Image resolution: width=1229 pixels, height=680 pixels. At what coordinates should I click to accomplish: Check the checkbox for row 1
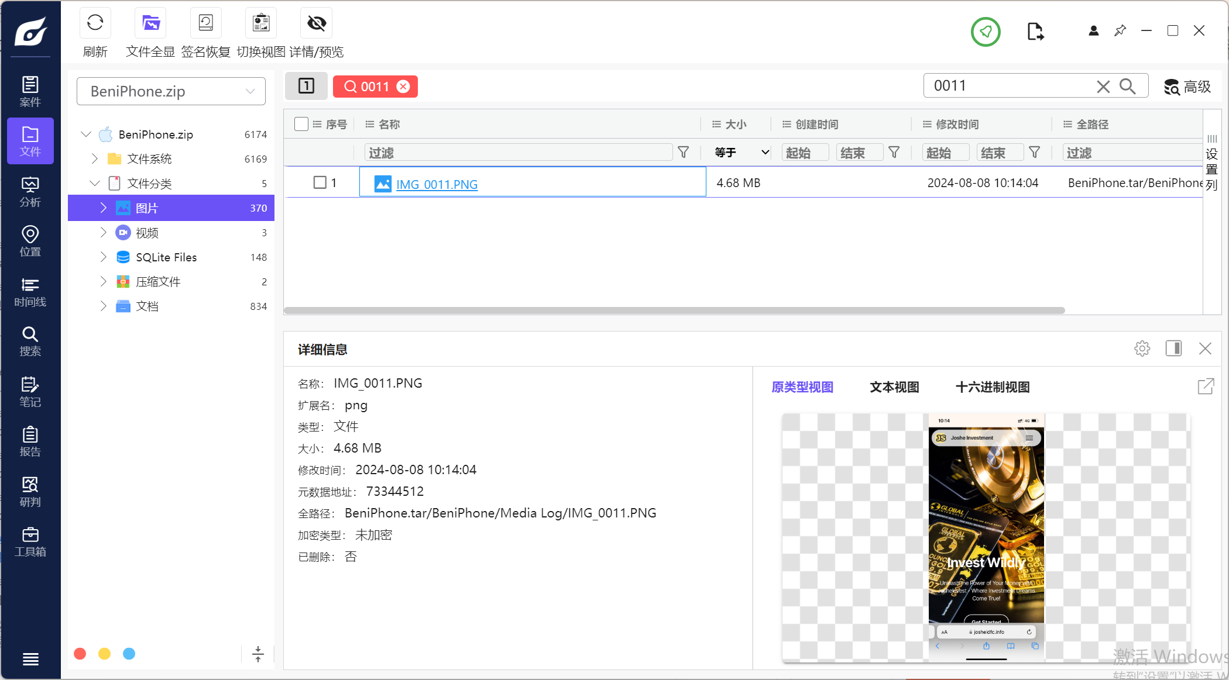(320, 182)
